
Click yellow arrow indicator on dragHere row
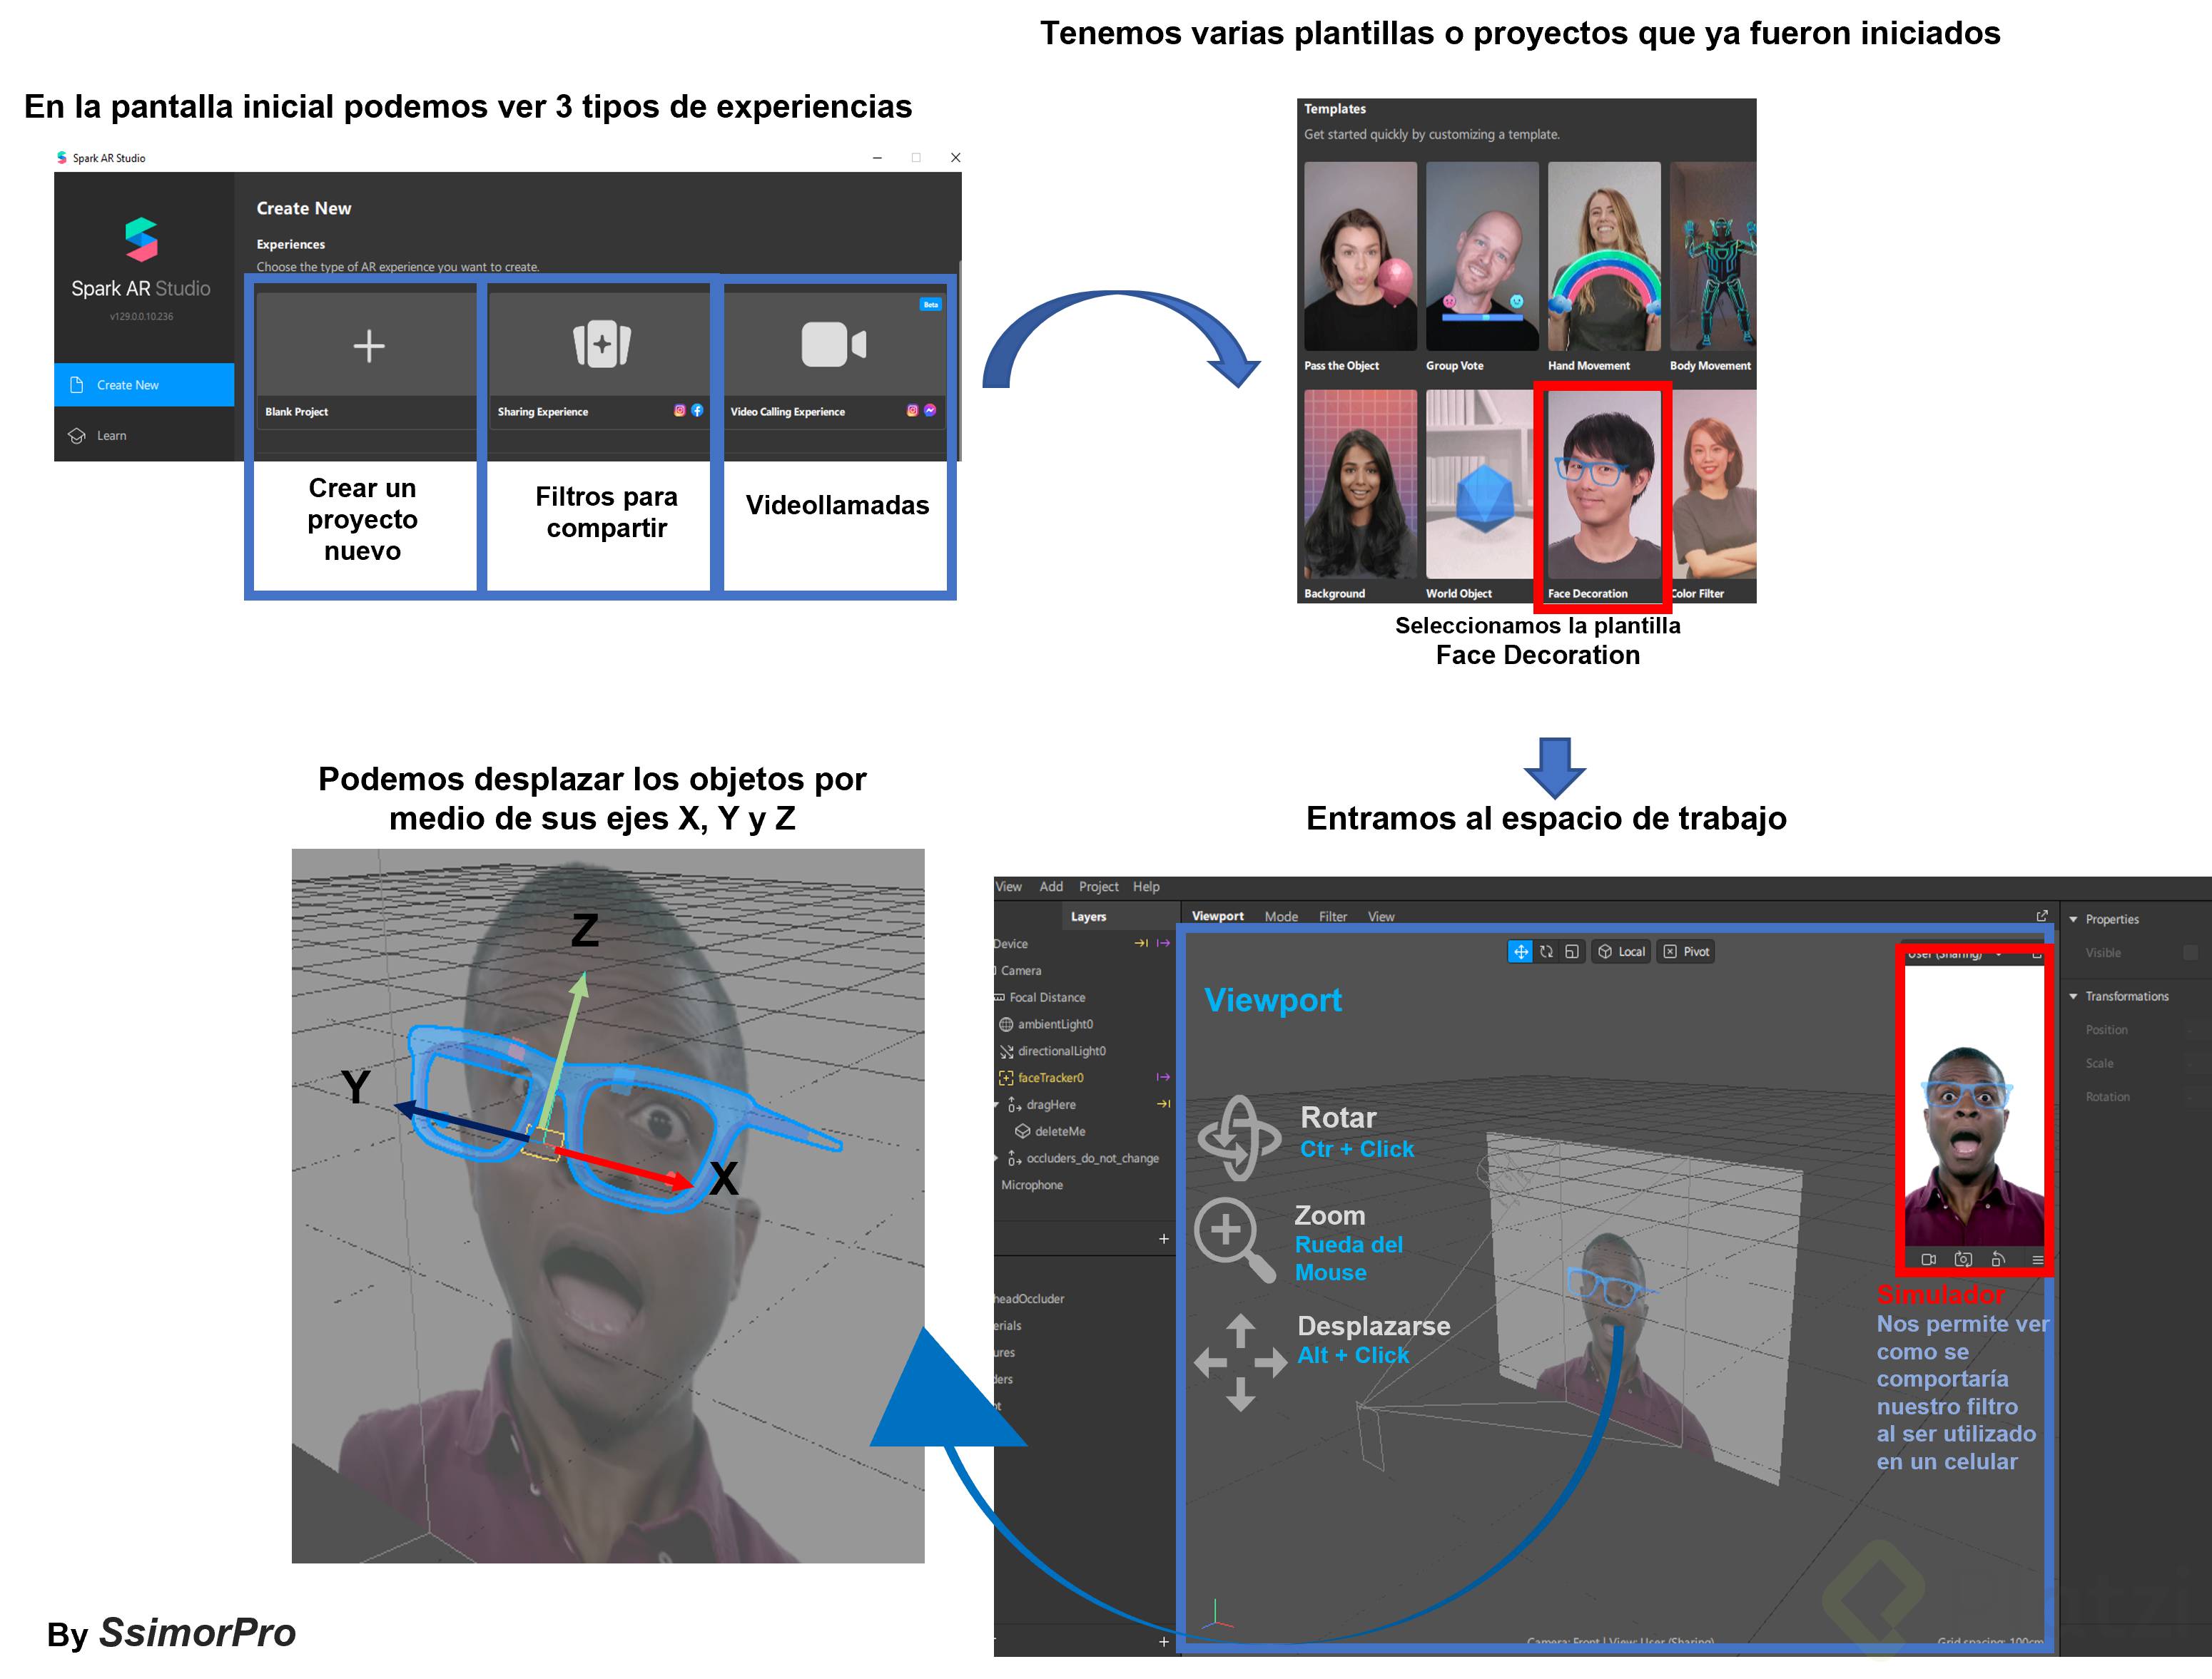click(1163, 1104)
